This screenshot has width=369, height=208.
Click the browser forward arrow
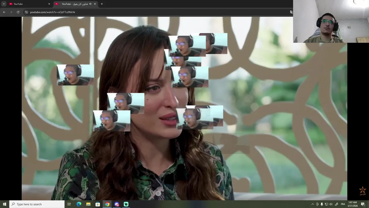(x=11, y=12)
